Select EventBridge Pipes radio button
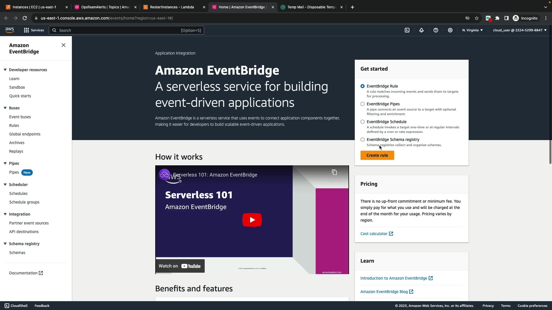552x310 pixels. pyautogui.click(x=363, y=104)
